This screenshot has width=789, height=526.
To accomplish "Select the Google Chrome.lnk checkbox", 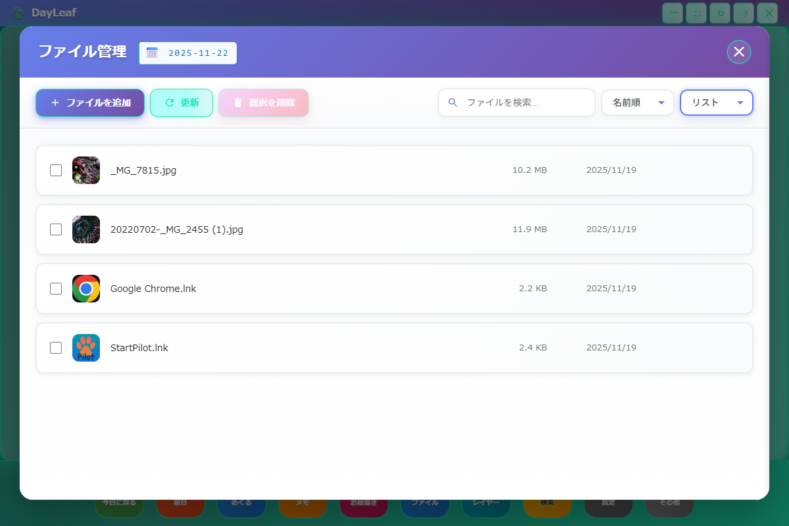I will coord(56,289).
